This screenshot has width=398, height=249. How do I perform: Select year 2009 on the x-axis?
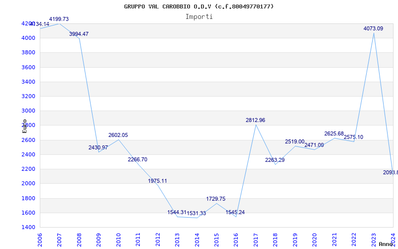coord(99,240)
